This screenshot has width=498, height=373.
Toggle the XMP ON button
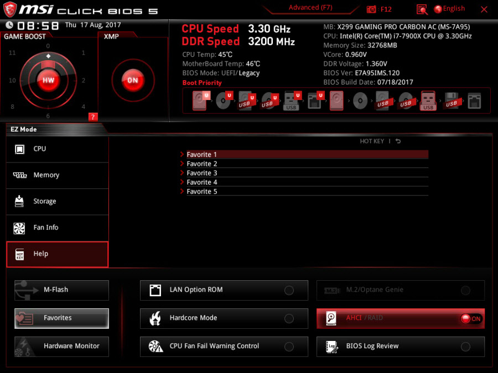coord(133,80)
